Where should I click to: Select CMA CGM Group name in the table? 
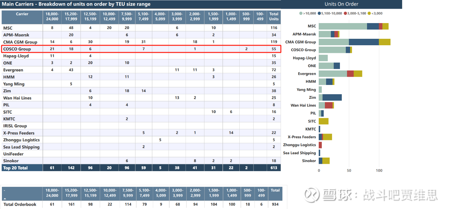tap(20, 42)
